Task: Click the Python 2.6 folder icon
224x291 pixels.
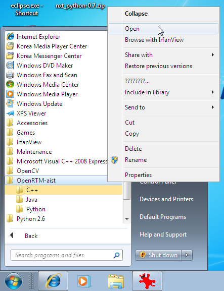Action: (10, 218)
